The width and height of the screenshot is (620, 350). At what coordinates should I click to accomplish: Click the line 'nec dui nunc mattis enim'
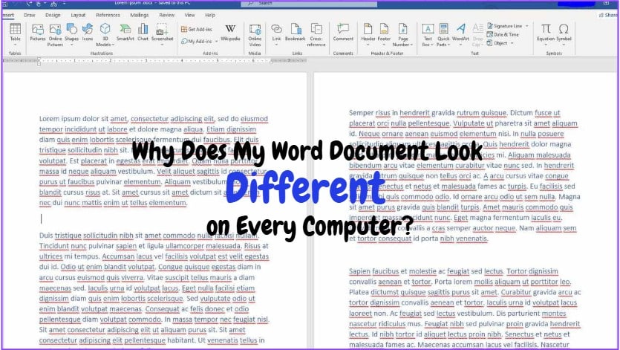[113, 203]
